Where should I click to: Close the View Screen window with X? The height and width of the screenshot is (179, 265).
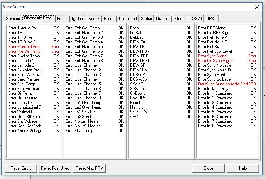tap(257, 6)
